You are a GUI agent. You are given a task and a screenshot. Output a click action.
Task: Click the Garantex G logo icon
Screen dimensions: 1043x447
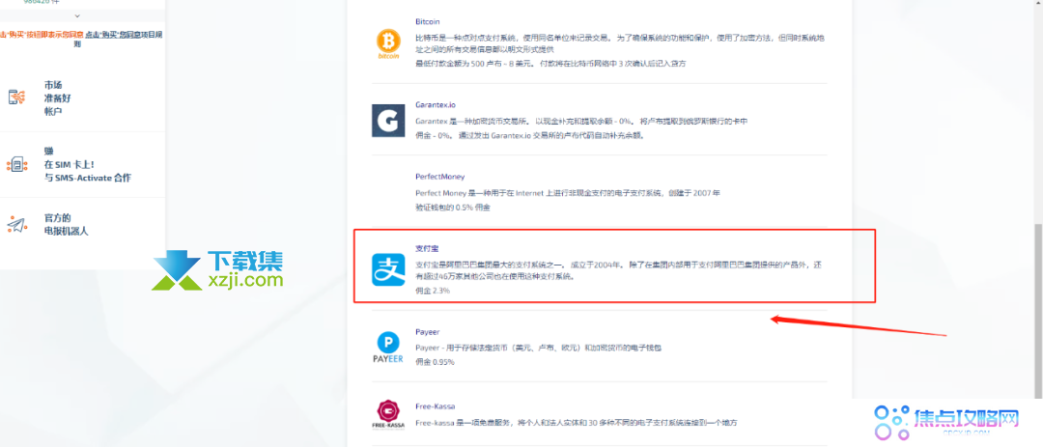point(388,121)
